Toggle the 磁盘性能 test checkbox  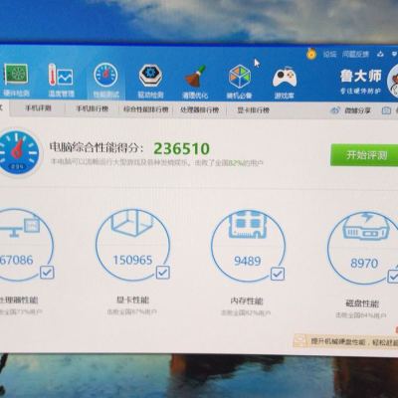393,276
